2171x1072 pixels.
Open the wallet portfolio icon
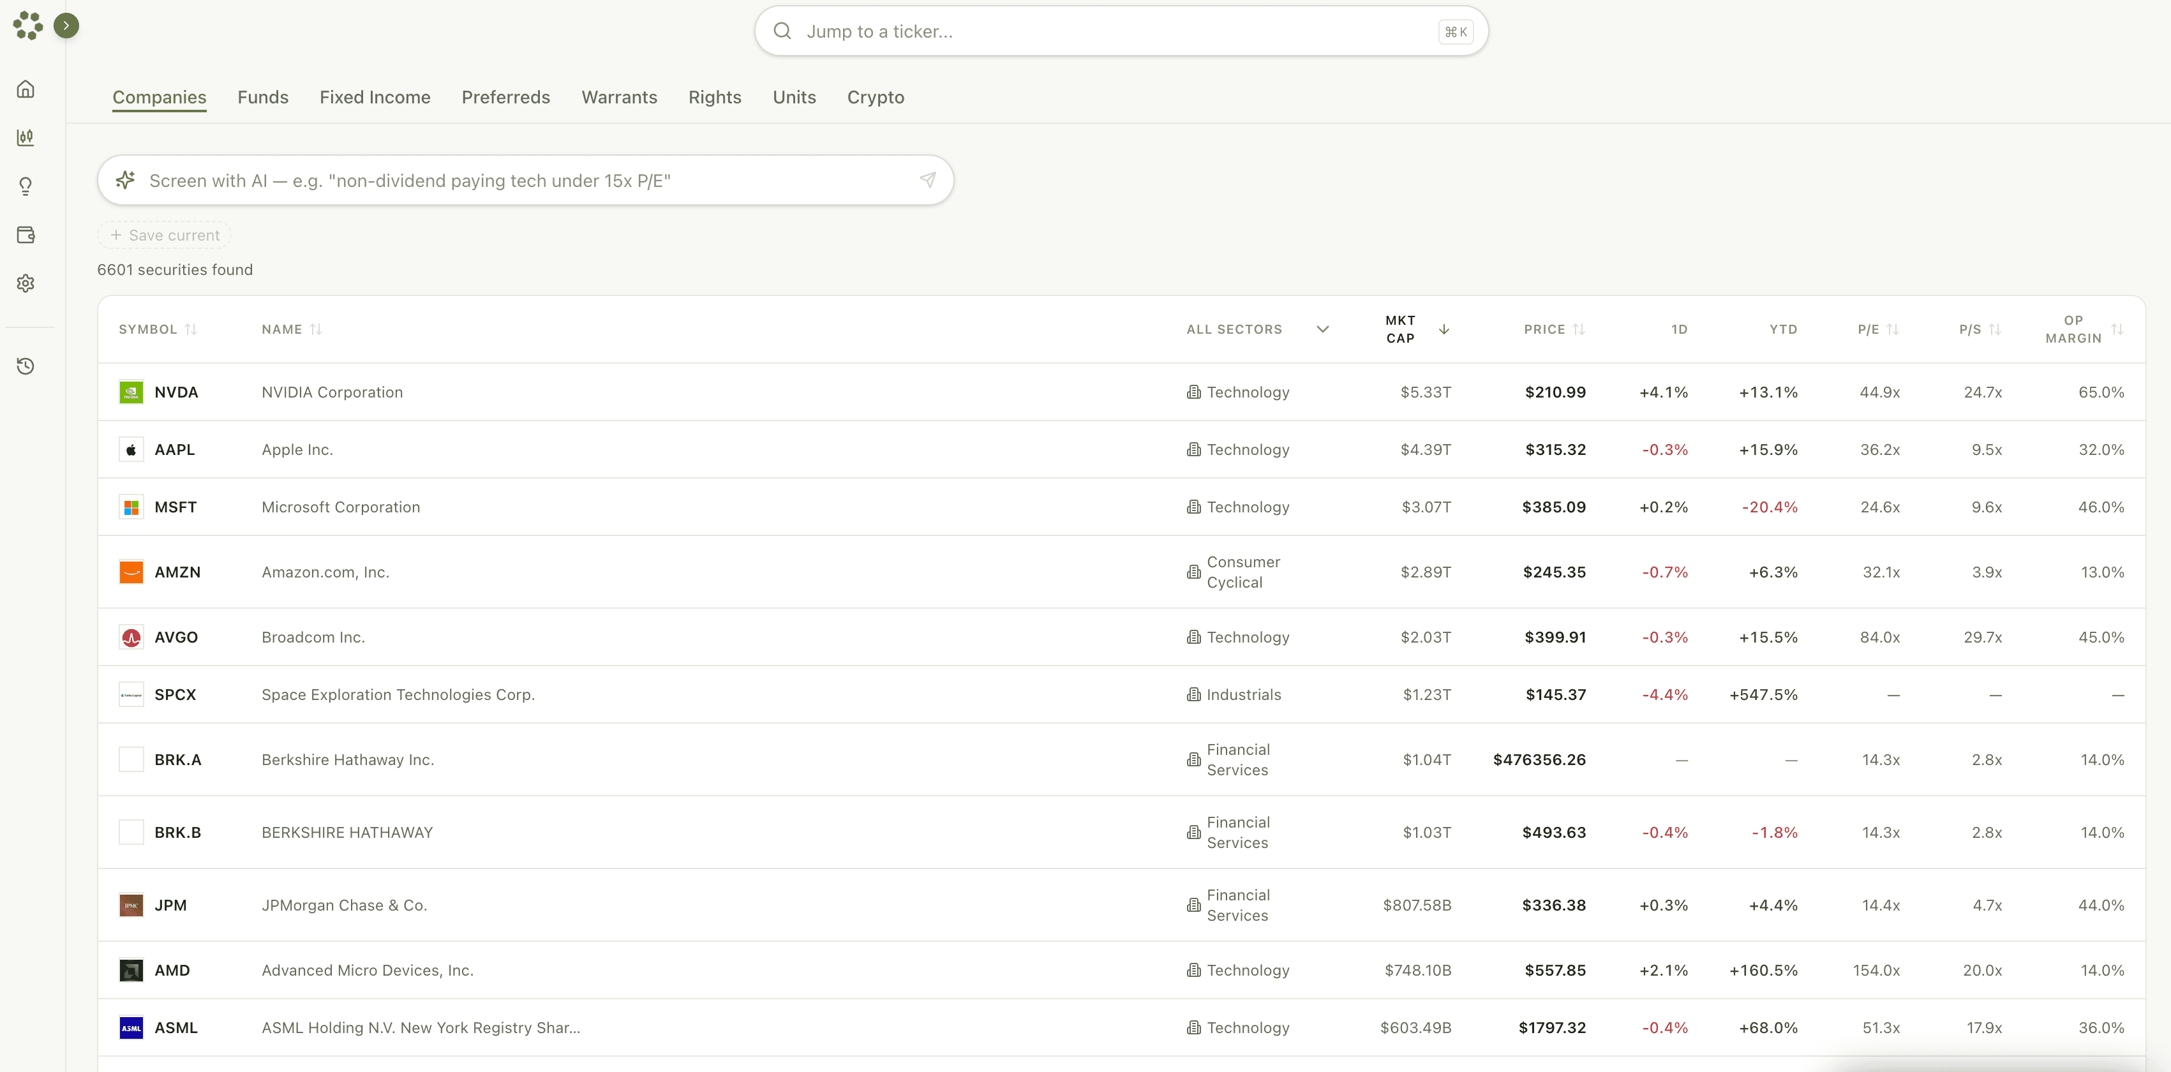coord(26,235)
